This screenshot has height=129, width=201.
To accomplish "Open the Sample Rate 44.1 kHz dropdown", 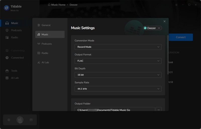I will pyautogui.click(x=118, y=89).
